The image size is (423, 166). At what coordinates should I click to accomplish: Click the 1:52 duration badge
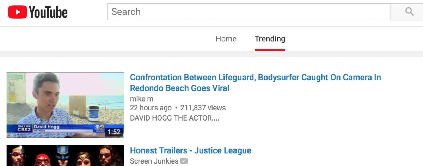[114, 132]
